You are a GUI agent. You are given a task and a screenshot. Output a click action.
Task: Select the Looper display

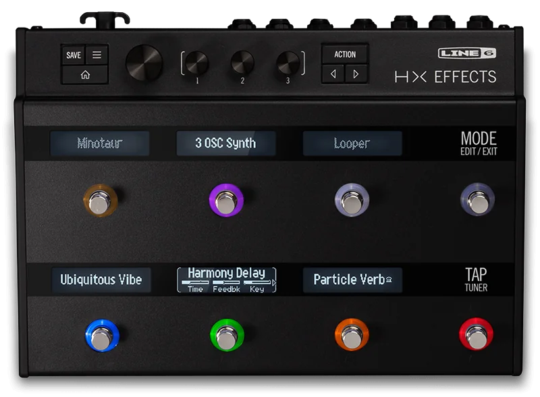[352, 143]
